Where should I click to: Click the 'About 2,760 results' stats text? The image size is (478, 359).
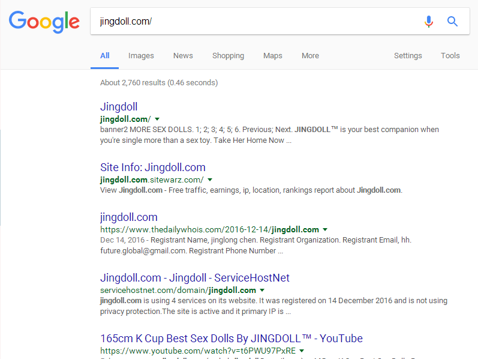[x=159, y=83]
